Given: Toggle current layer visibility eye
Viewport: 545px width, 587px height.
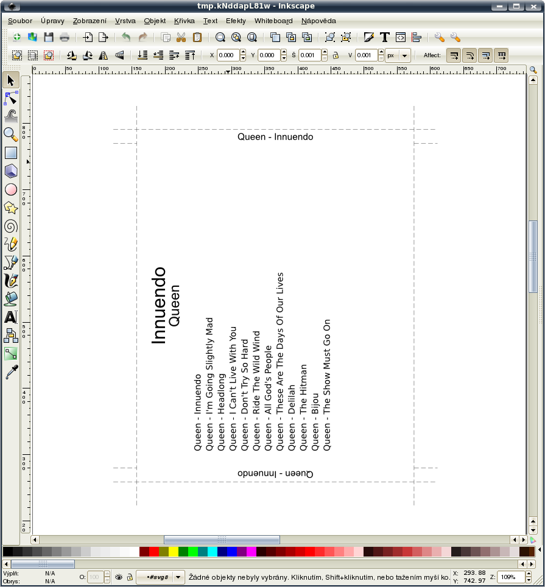Looking at the screenshot, I should [119, 577].
